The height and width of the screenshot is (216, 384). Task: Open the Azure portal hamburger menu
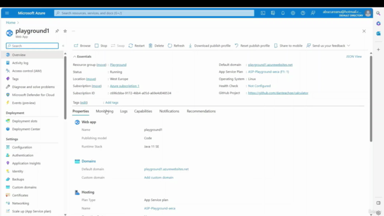click(x=7, y=13)
